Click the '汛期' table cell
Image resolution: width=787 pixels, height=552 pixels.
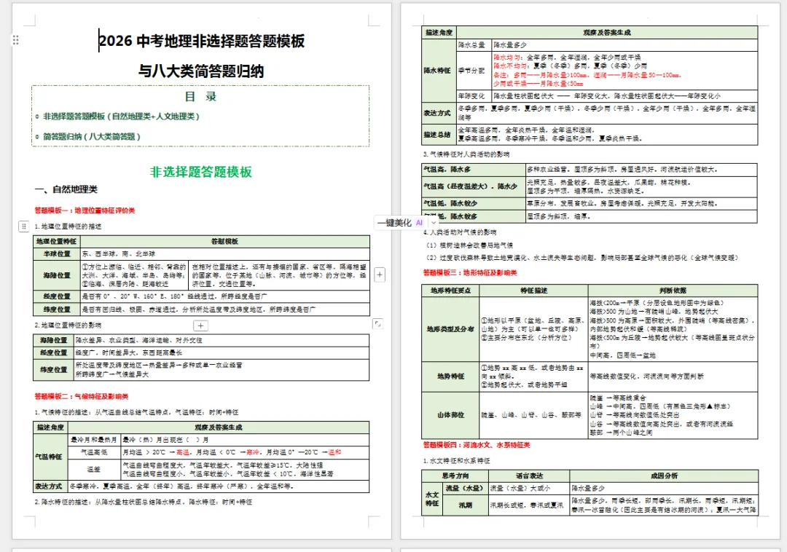click(x=465, y=505)
